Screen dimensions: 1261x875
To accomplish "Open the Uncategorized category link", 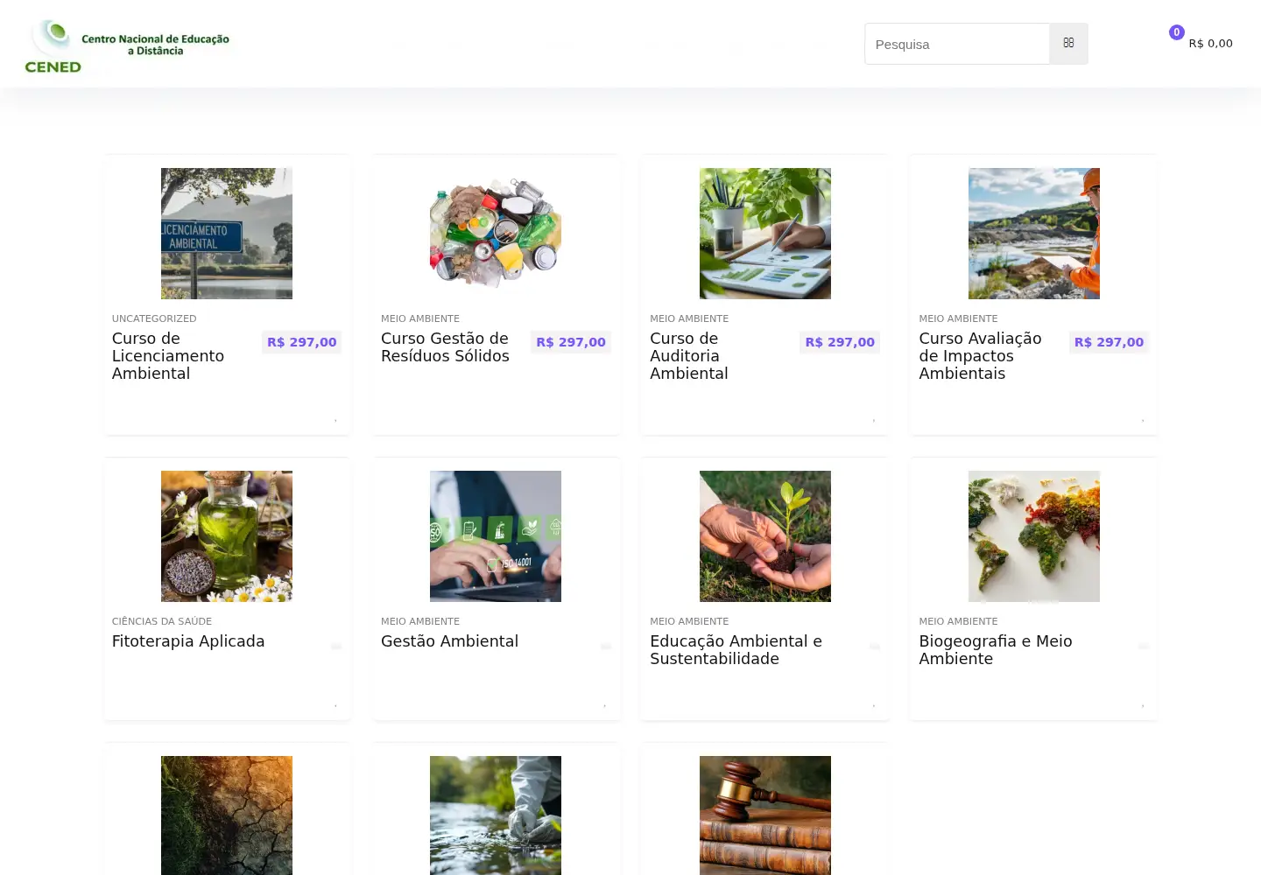I will click(154, 318).
